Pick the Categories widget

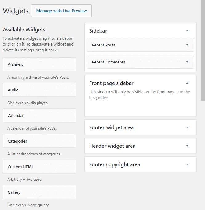pos(39,141)
